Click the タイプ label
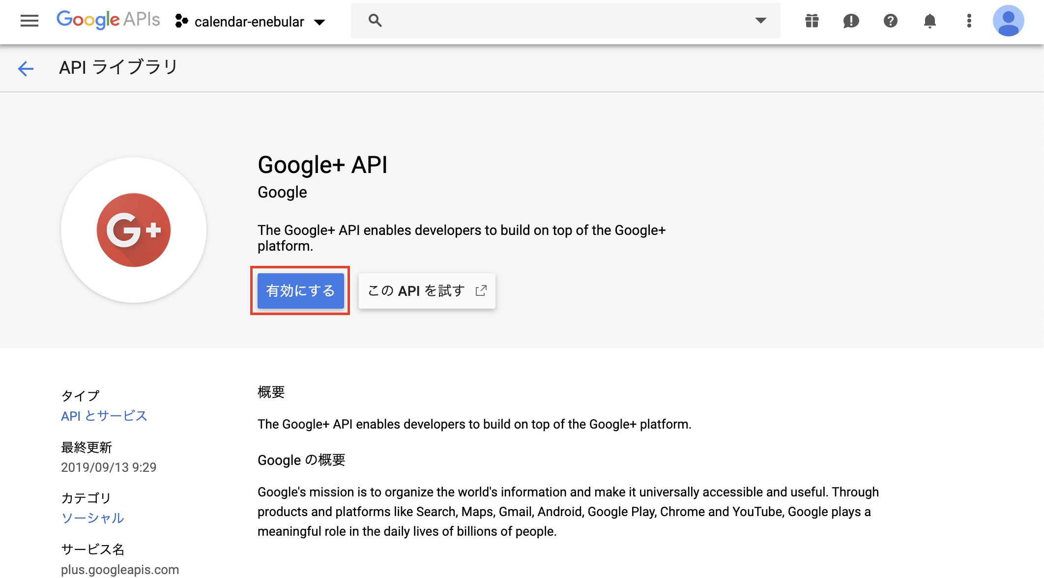The image size is (1044, 578). pos(80,396)
